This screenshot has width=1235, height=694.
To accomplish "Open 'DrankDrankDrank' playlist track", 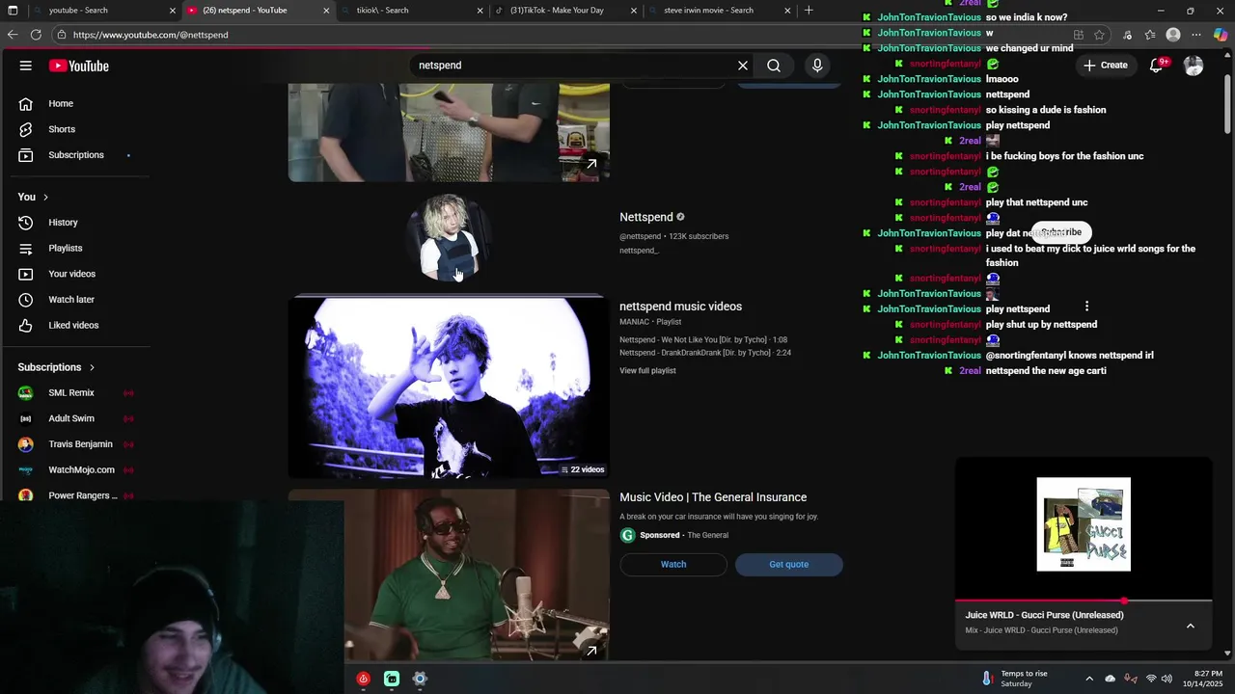I will click(x=705, y=353).
